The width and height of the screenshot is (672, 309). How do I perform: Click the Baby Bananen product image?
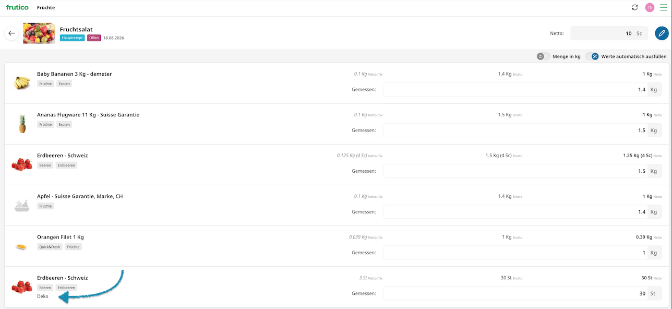click(x=22, y=82)
